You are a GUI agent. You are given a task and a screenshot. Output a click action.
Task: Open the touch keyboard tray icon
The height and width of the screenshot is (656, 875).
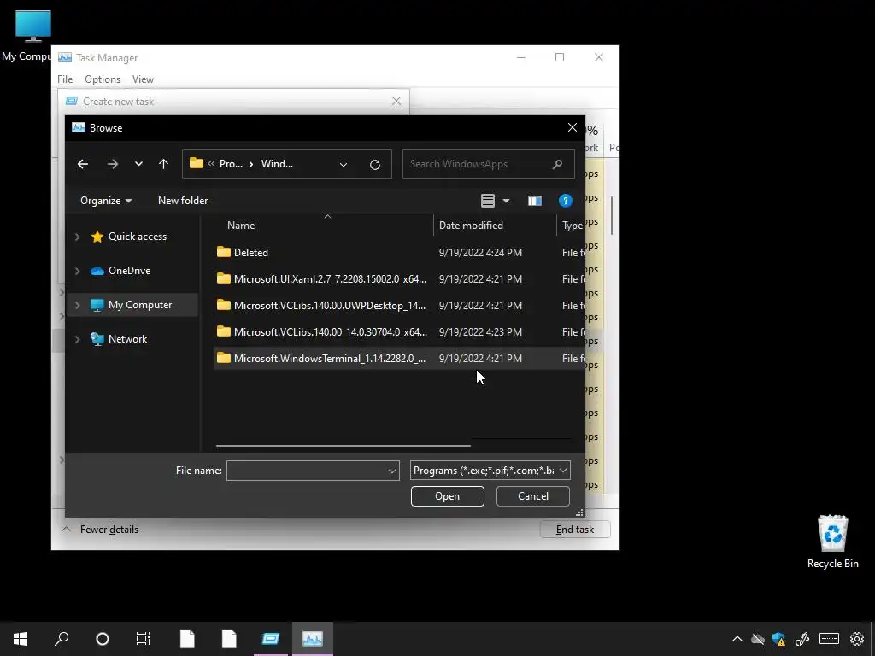pos(829,639)
